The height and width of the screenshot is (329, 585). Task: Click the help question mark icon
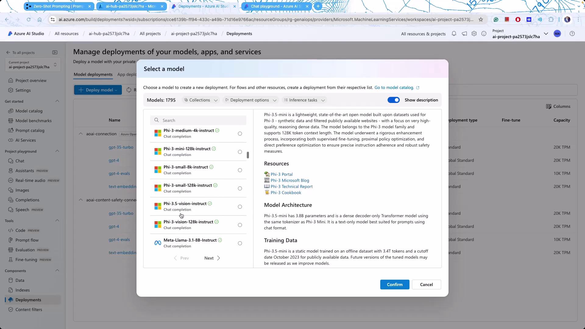572,34
